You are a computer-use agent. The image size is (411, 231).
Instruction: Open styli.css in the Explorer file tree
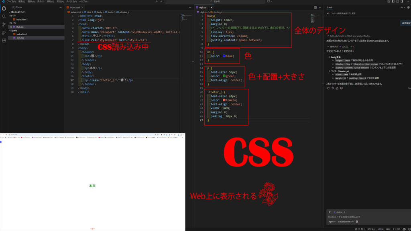pos(20,38)
